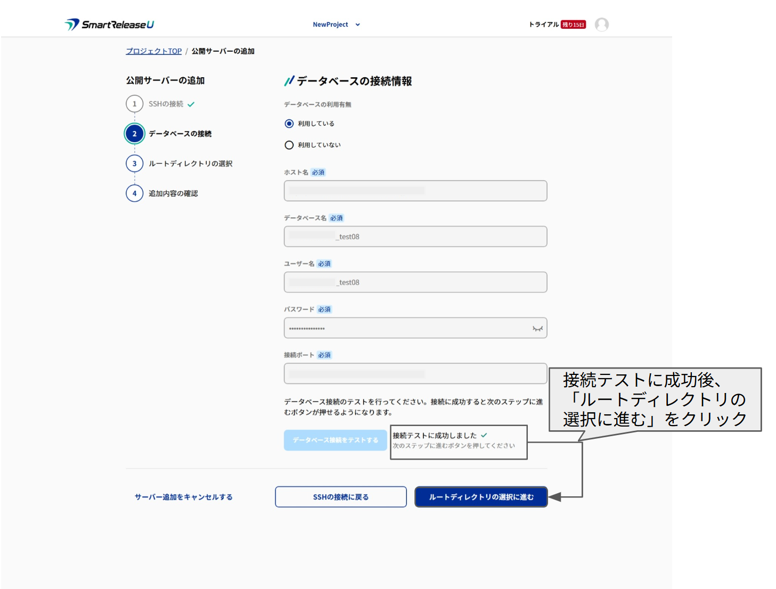Click サーバー追加をキャンセルする link
This screenshot has width=776, height=589.
tap(183, 497)
